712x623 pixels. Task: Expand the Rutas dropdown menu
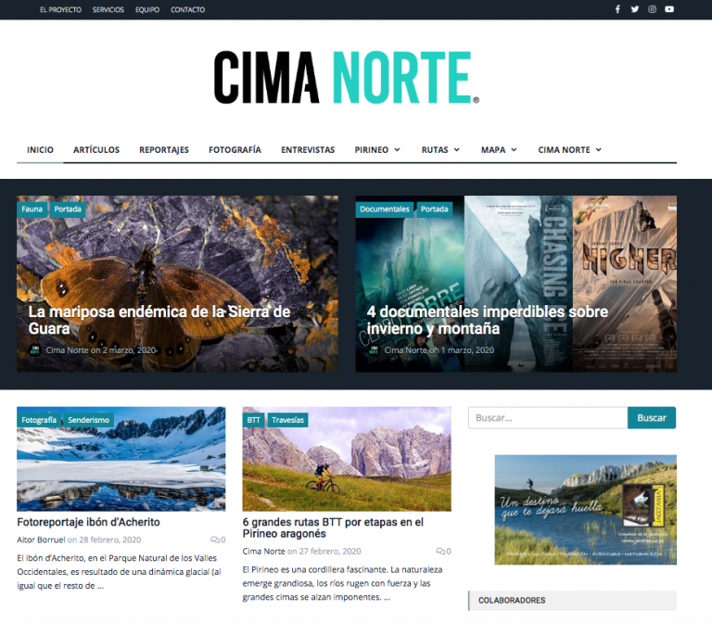(x=440, y=149)
